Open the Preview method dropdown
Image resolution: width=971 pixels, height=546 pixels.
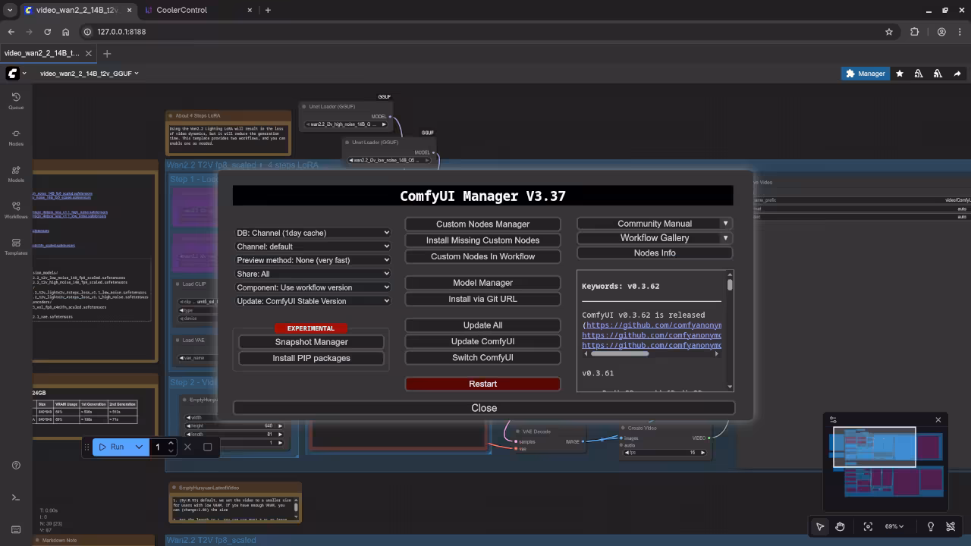[313, 260]
